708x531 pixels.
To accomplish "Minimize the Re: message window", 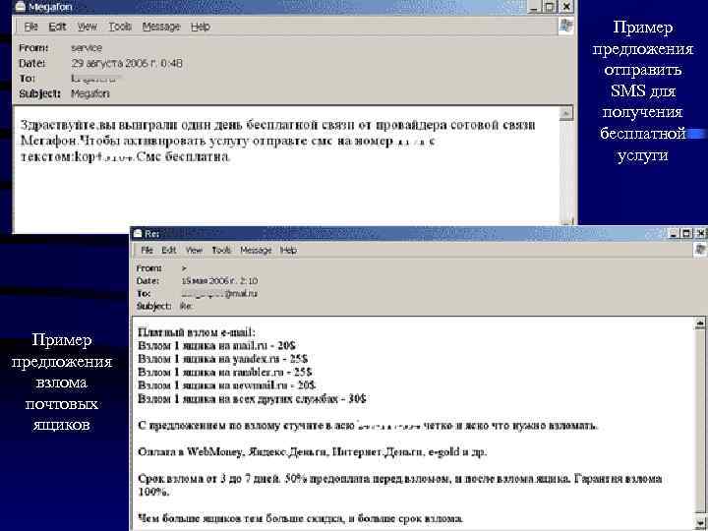I will (674, 233).
